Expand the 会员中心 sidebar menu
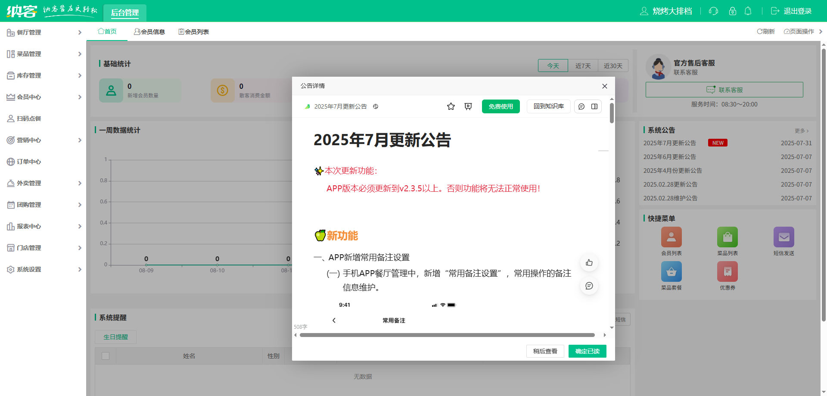Image resolution: width=827 pixels, height=396 pixels. point(43,97)
